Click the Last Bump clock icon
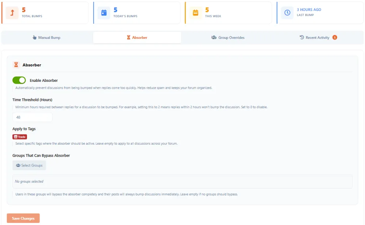Viewport: 365px width, 225px height. tap(287, 12)
